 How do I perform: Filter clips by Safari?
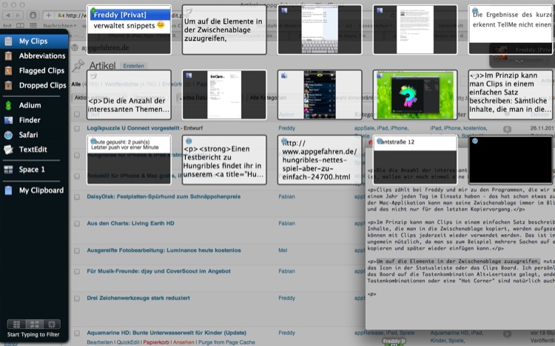(x=28, y=135)
